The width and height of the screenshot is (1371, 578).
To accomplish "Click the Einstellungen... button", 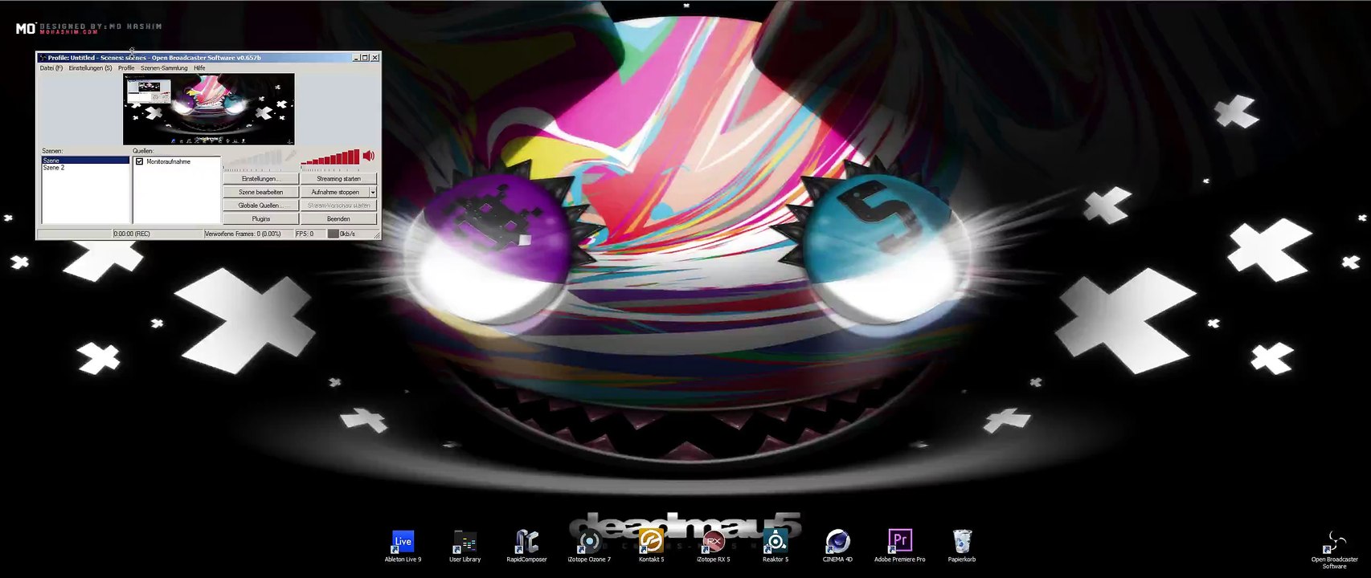I will (x=260, y=179).
